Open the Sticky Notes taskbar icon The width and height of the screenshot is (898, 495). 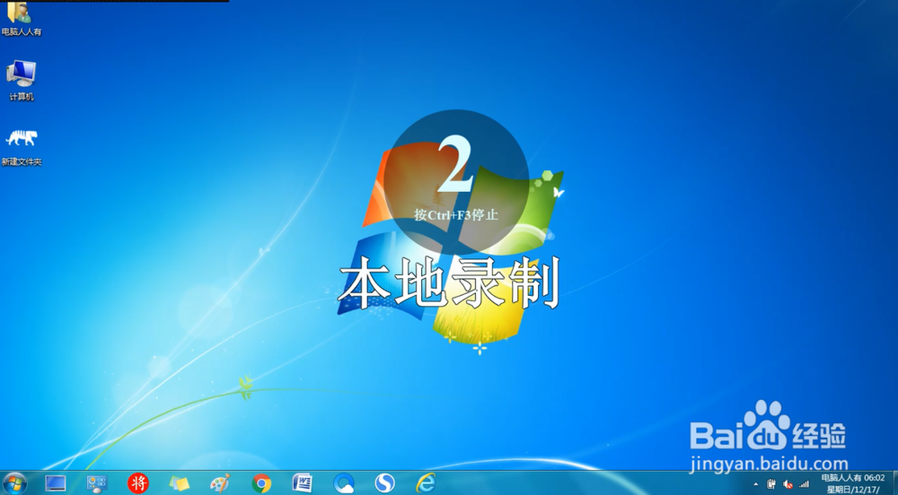click(180, 483)
